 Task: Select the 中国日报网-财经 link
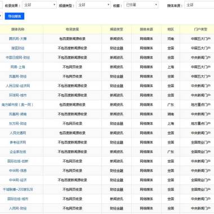tap(17, 57)
